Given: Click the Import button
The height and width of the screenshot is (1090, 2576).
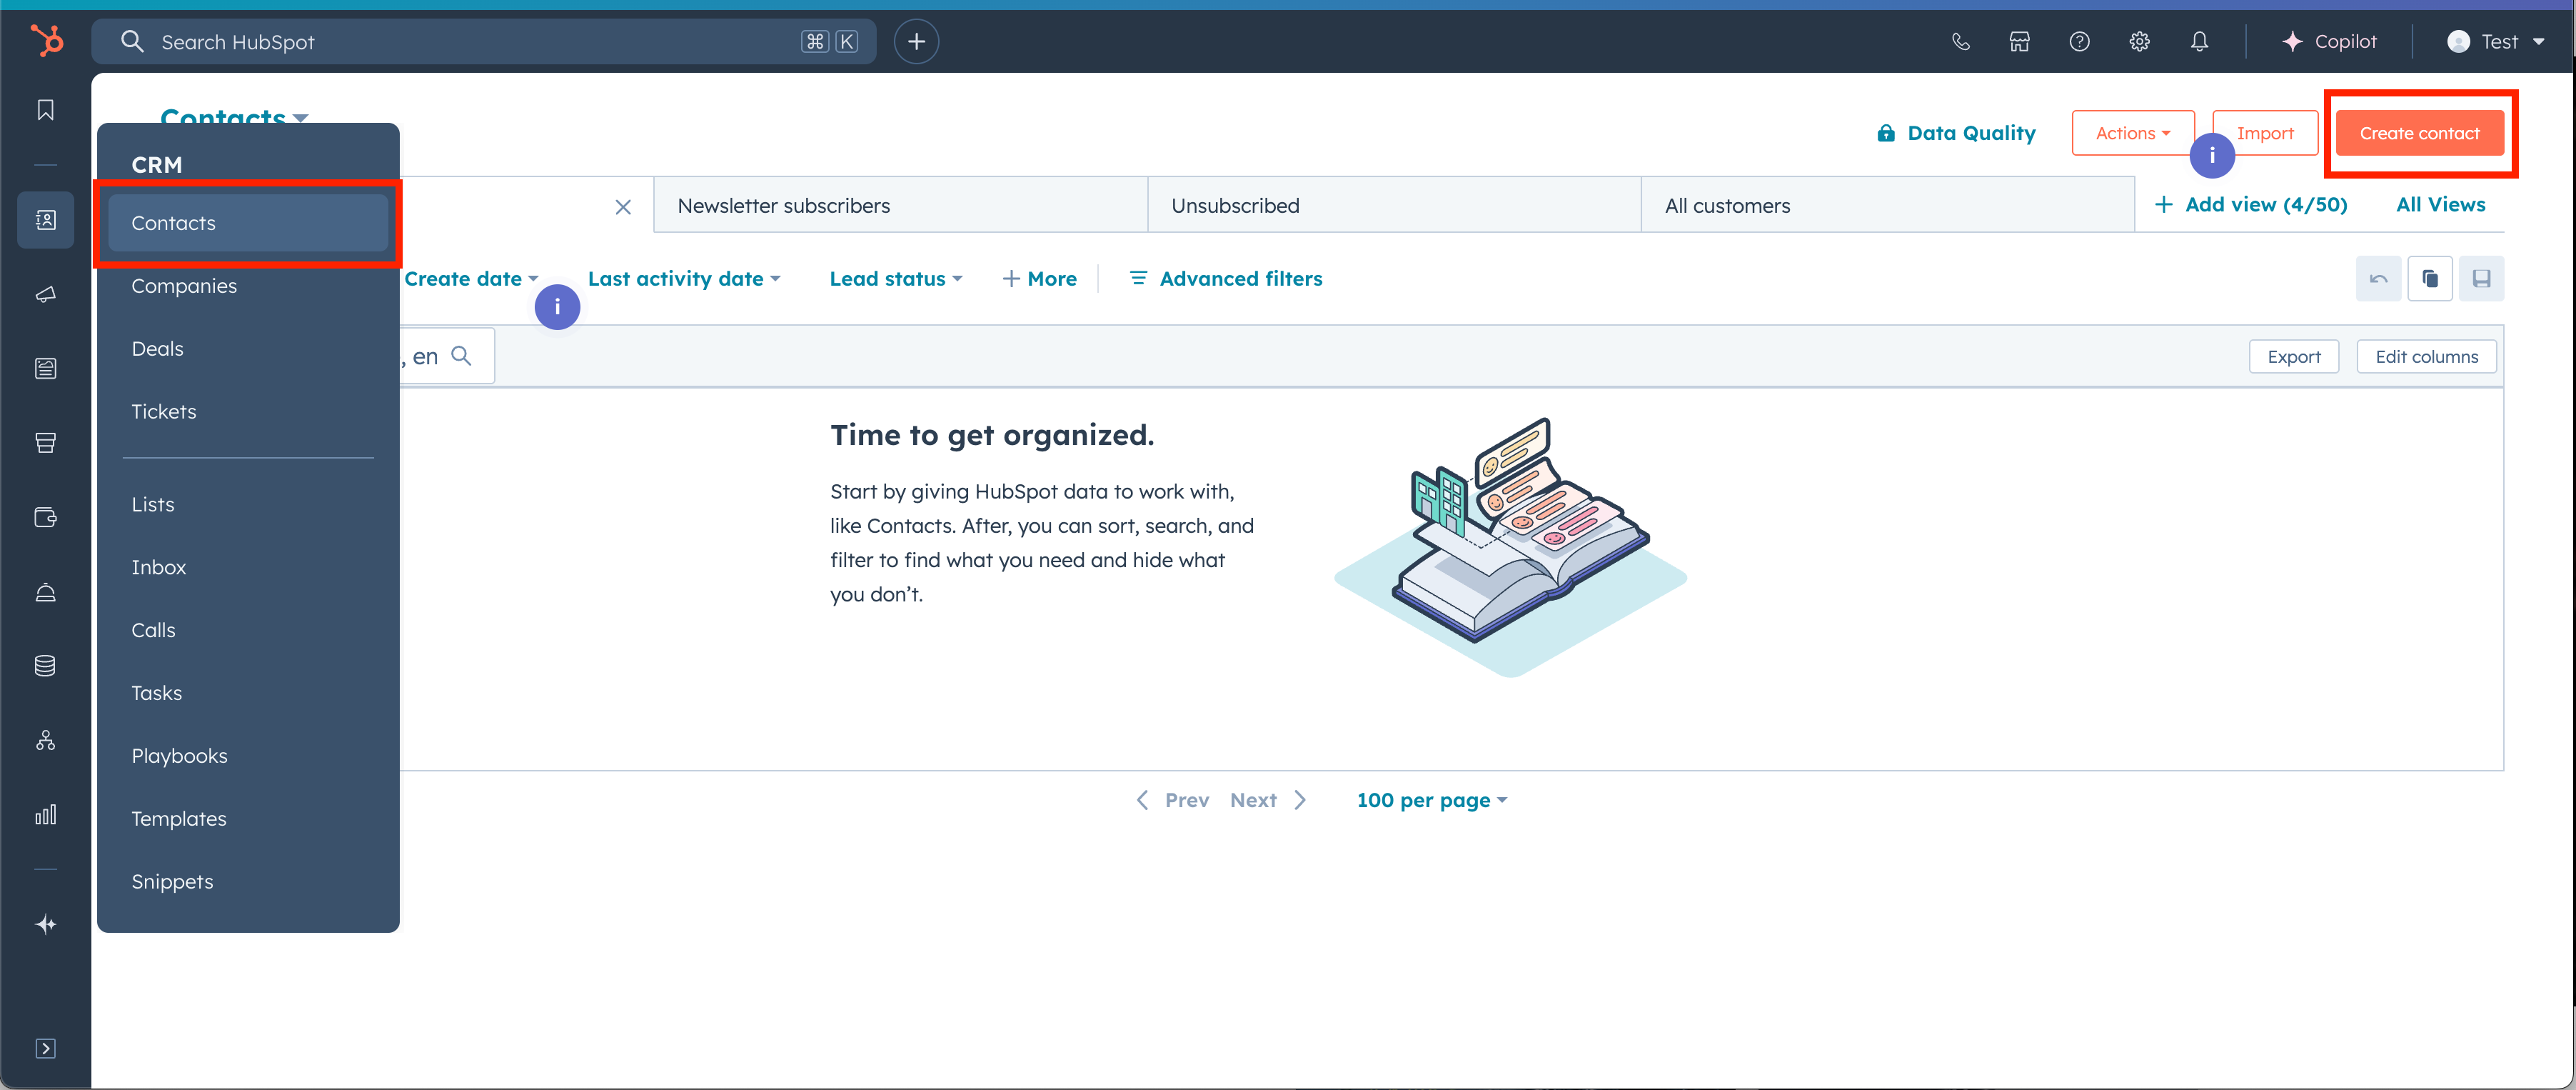Looking at the screenshot, I should pos(2265,133).
